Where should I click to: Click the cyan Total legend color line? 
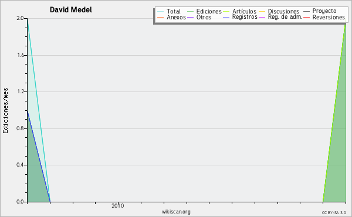click(161, 12)
